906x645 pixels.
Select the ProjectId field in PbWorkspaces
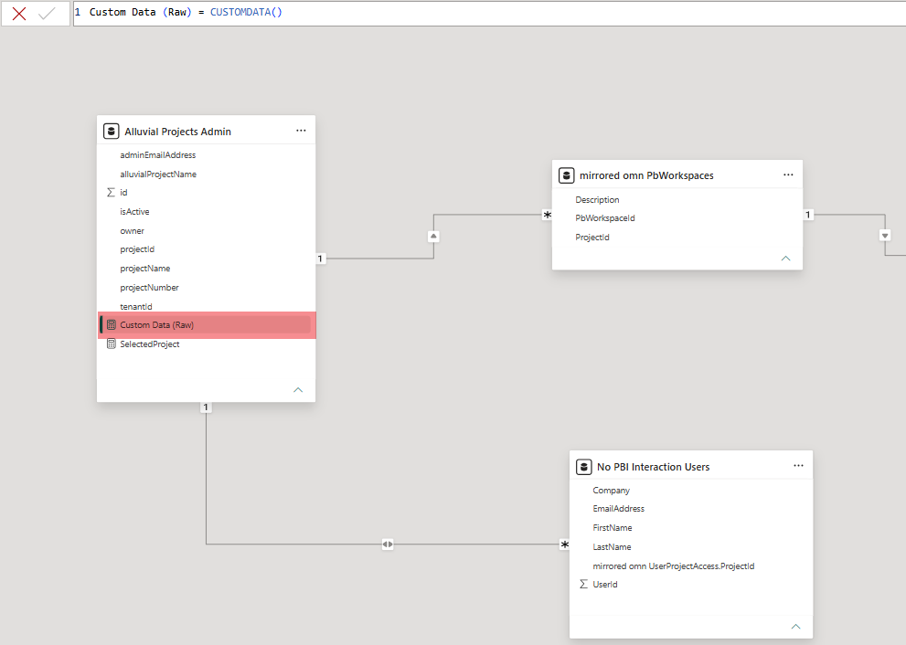pyautogui.click(x=592, y=237)
